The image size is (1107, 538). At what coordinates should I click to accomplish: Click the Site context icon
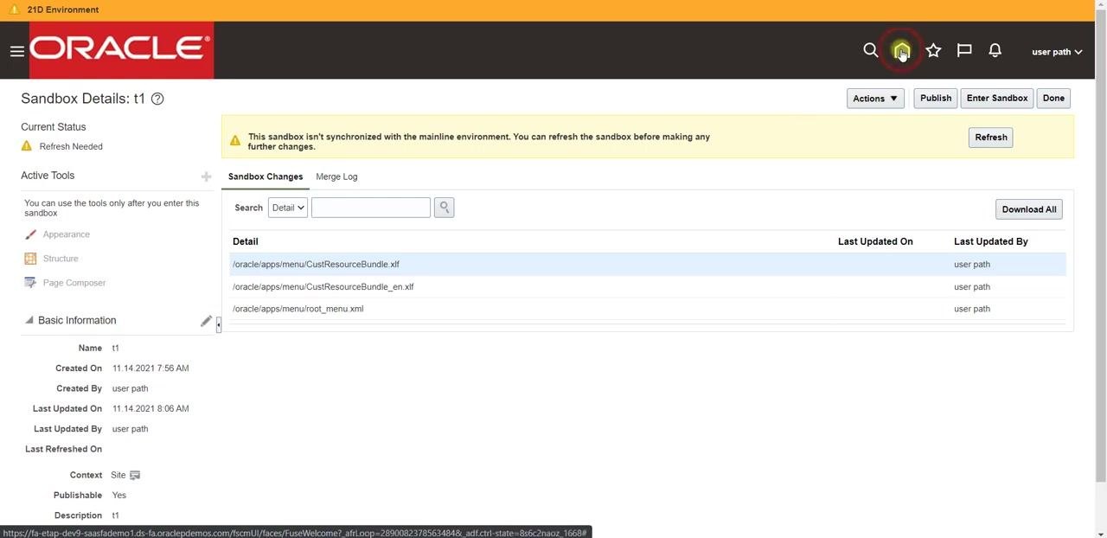[135, 475]
